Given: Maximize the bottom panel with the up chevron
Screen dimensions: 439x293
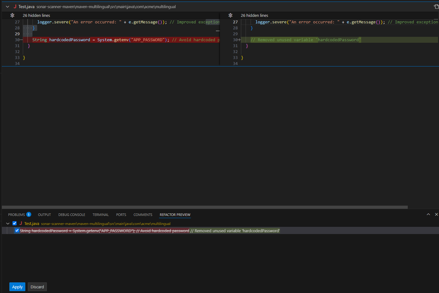Looking at the screenshot, I should pyautogui.click(x=428, y=214).
